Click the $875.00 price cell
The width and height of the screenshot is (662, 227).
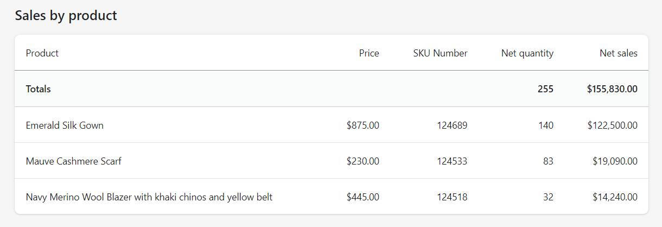click(x=363, y=125)
